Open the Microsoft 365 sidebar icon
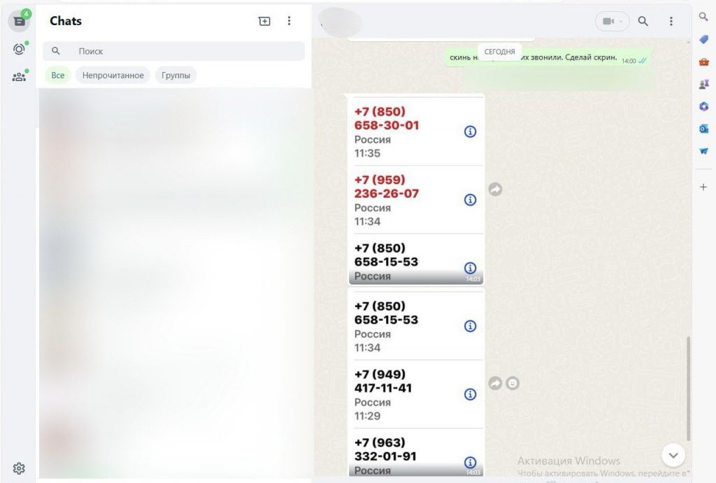Viewport: 716px width, 483px height. click(x=703, y=106)
